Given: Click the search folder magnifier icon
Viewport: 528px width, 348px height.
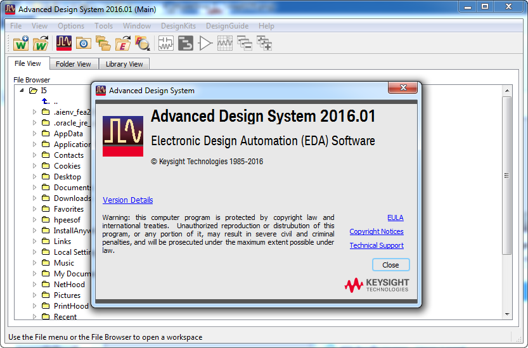Looking at the screenshot, I should (142, 43).
